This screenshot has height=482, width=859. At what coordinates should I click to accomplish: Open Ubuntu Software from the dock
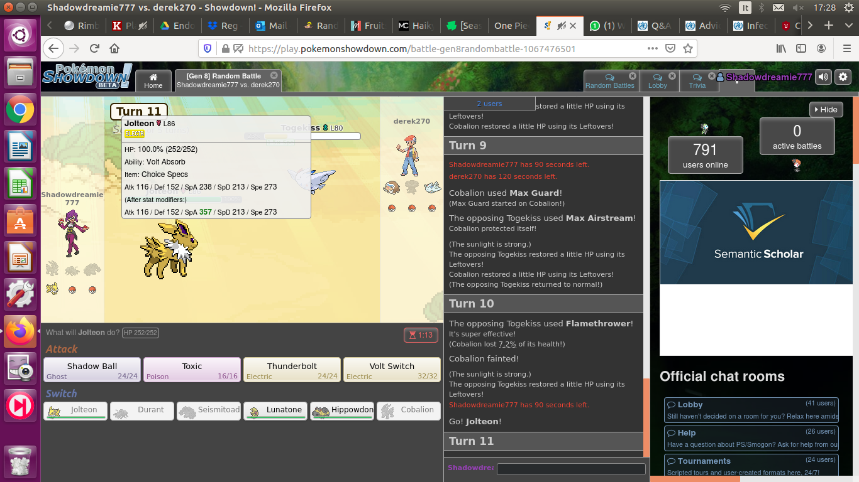point(20,222)
